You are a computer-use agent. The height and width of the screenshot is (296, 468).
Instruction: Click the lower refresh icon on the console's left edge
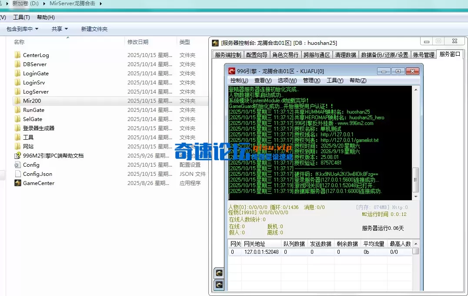click(219, 285)
